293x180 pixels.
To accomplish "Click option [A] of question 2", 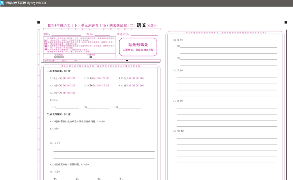I will click(95, 78).
